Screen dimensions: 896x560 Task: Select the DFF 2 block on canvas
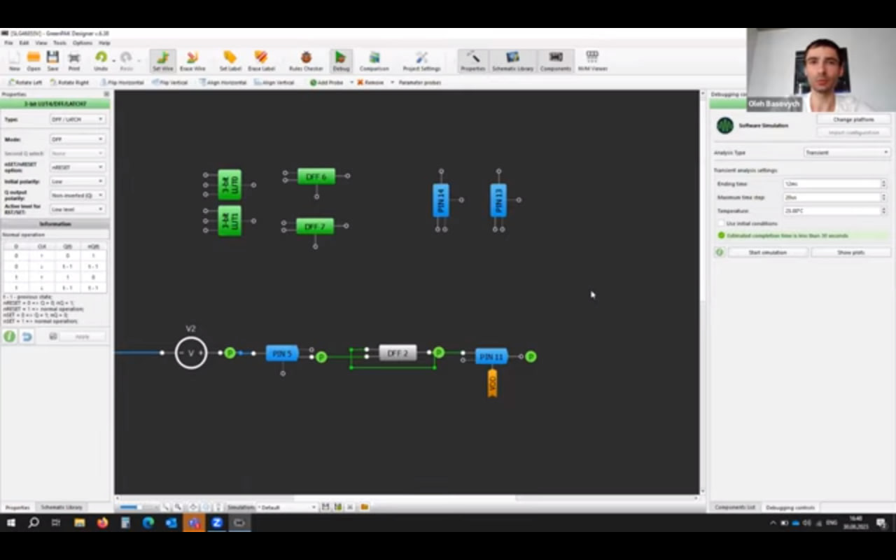(x=398, y=353)
